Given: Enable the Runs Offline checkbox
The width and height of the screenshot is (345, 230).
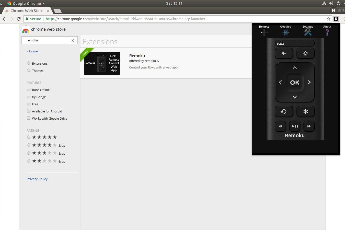Looking at the screenshot, I should [x=29, y=89].
